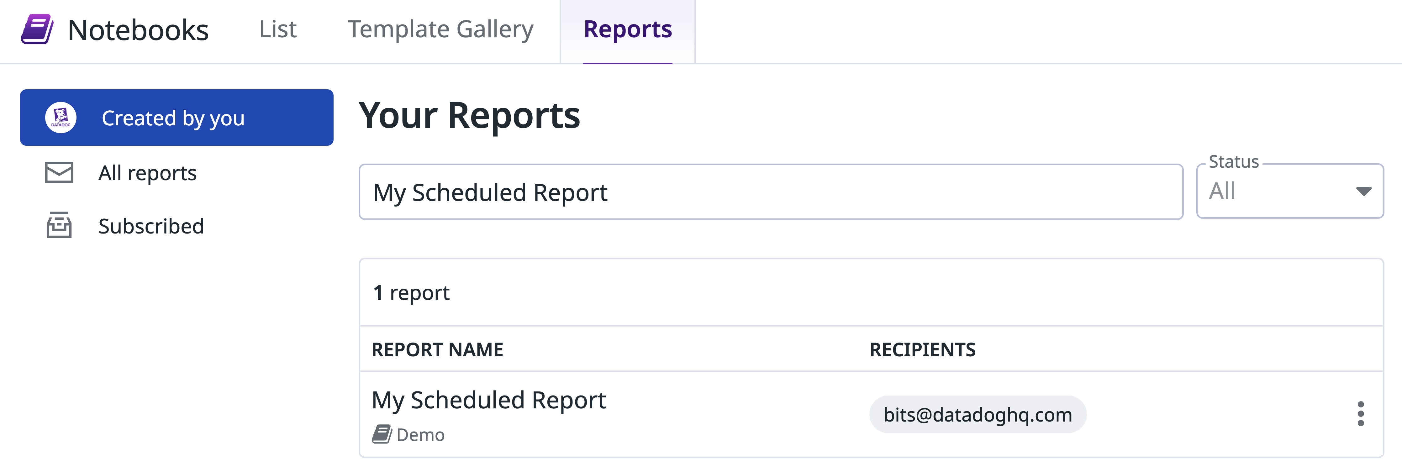Select the Reports tab
This screenshot has height=472, width=1402.
(628, 29)
